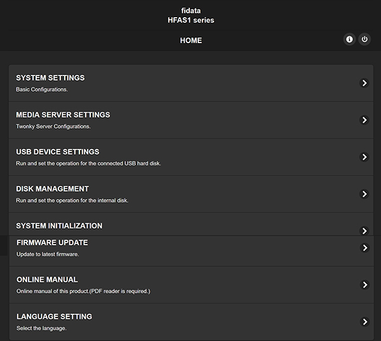Select LANGUAGE SETTING title
Screen dimensions: 381x341
(x=54, y=316)
